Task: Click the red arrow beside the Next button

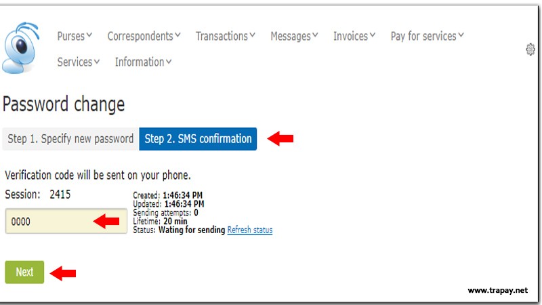Action: coord(63,273)
